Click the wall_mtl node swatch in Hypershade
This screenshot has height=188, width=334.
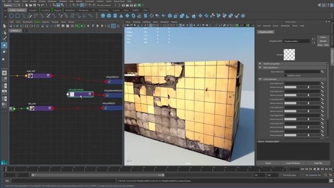click(x=30, y=76)
